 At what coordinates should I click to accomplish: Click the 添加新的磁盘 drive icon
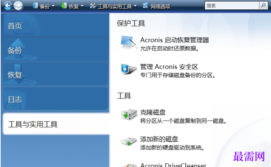click(129, 141)
